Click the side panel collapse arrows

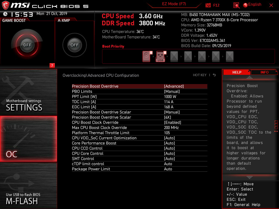[276, 131]
